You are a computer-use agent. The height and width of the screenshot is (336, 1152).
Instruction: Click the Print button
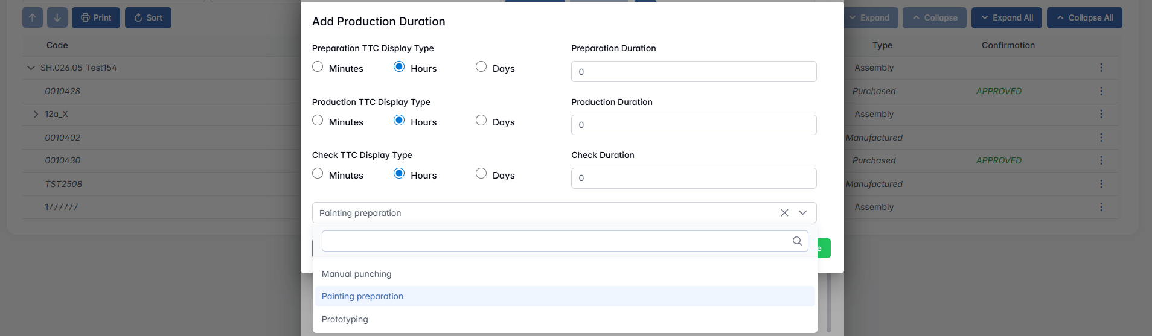pyautogui.click(x=96, y=17)
